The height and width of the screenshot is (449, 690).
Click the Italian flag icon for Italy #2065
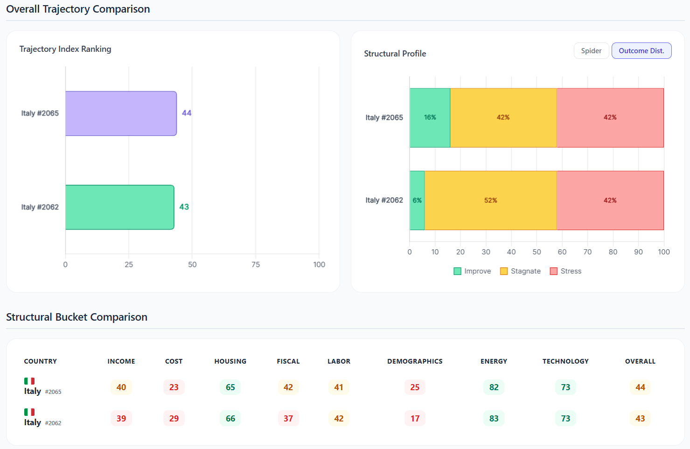pos(29,381)
